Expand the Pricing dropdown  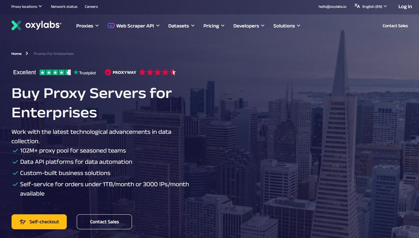click(213, 25)
